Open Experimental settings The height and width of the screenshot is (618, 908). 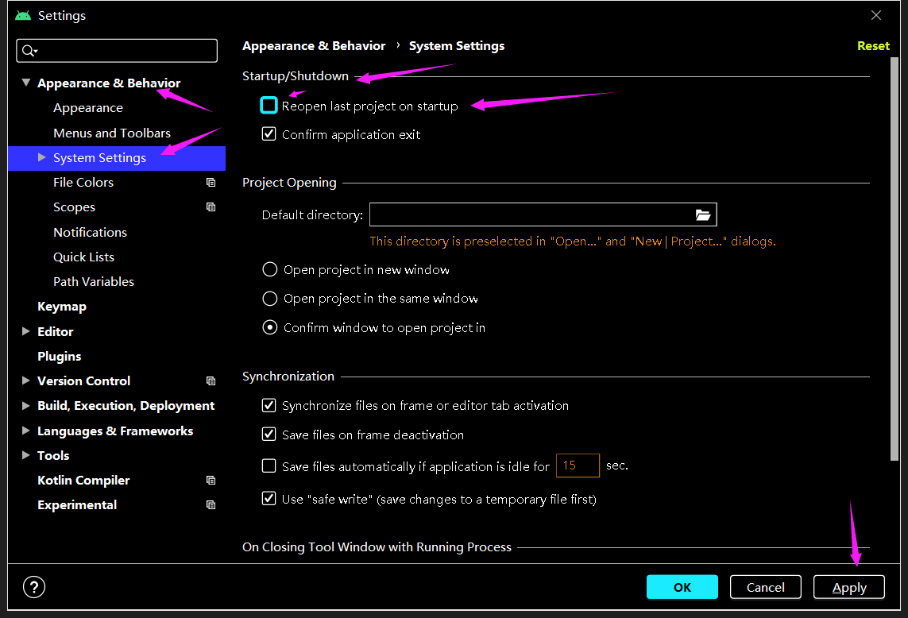point(77,505)
